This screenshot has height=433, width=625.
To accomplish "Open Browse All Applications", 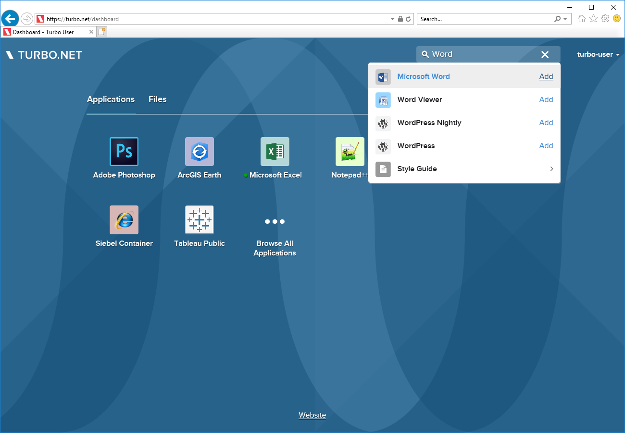I will [x=274, y=221].
